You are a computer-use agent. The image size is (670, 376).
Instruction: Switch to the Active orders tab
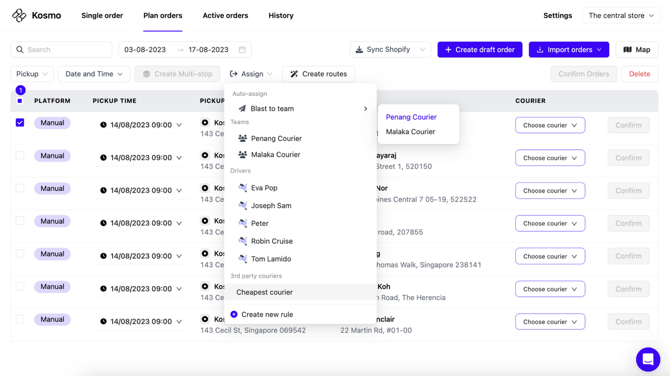[225, 15]
